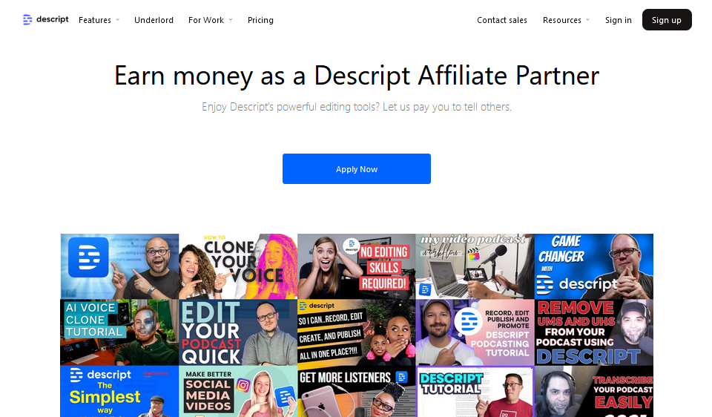The image size is (712, 417).
Task: Open the AI Voice Clone Tutorial thumbnail
Action: pyautogui.click(x=119, y=332)
